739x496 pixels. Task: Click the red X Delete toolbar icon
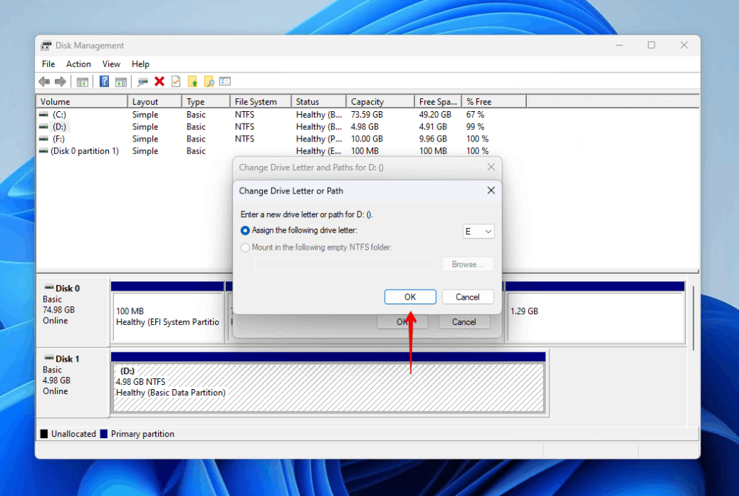pyautogui.click(x=159, y=82)
